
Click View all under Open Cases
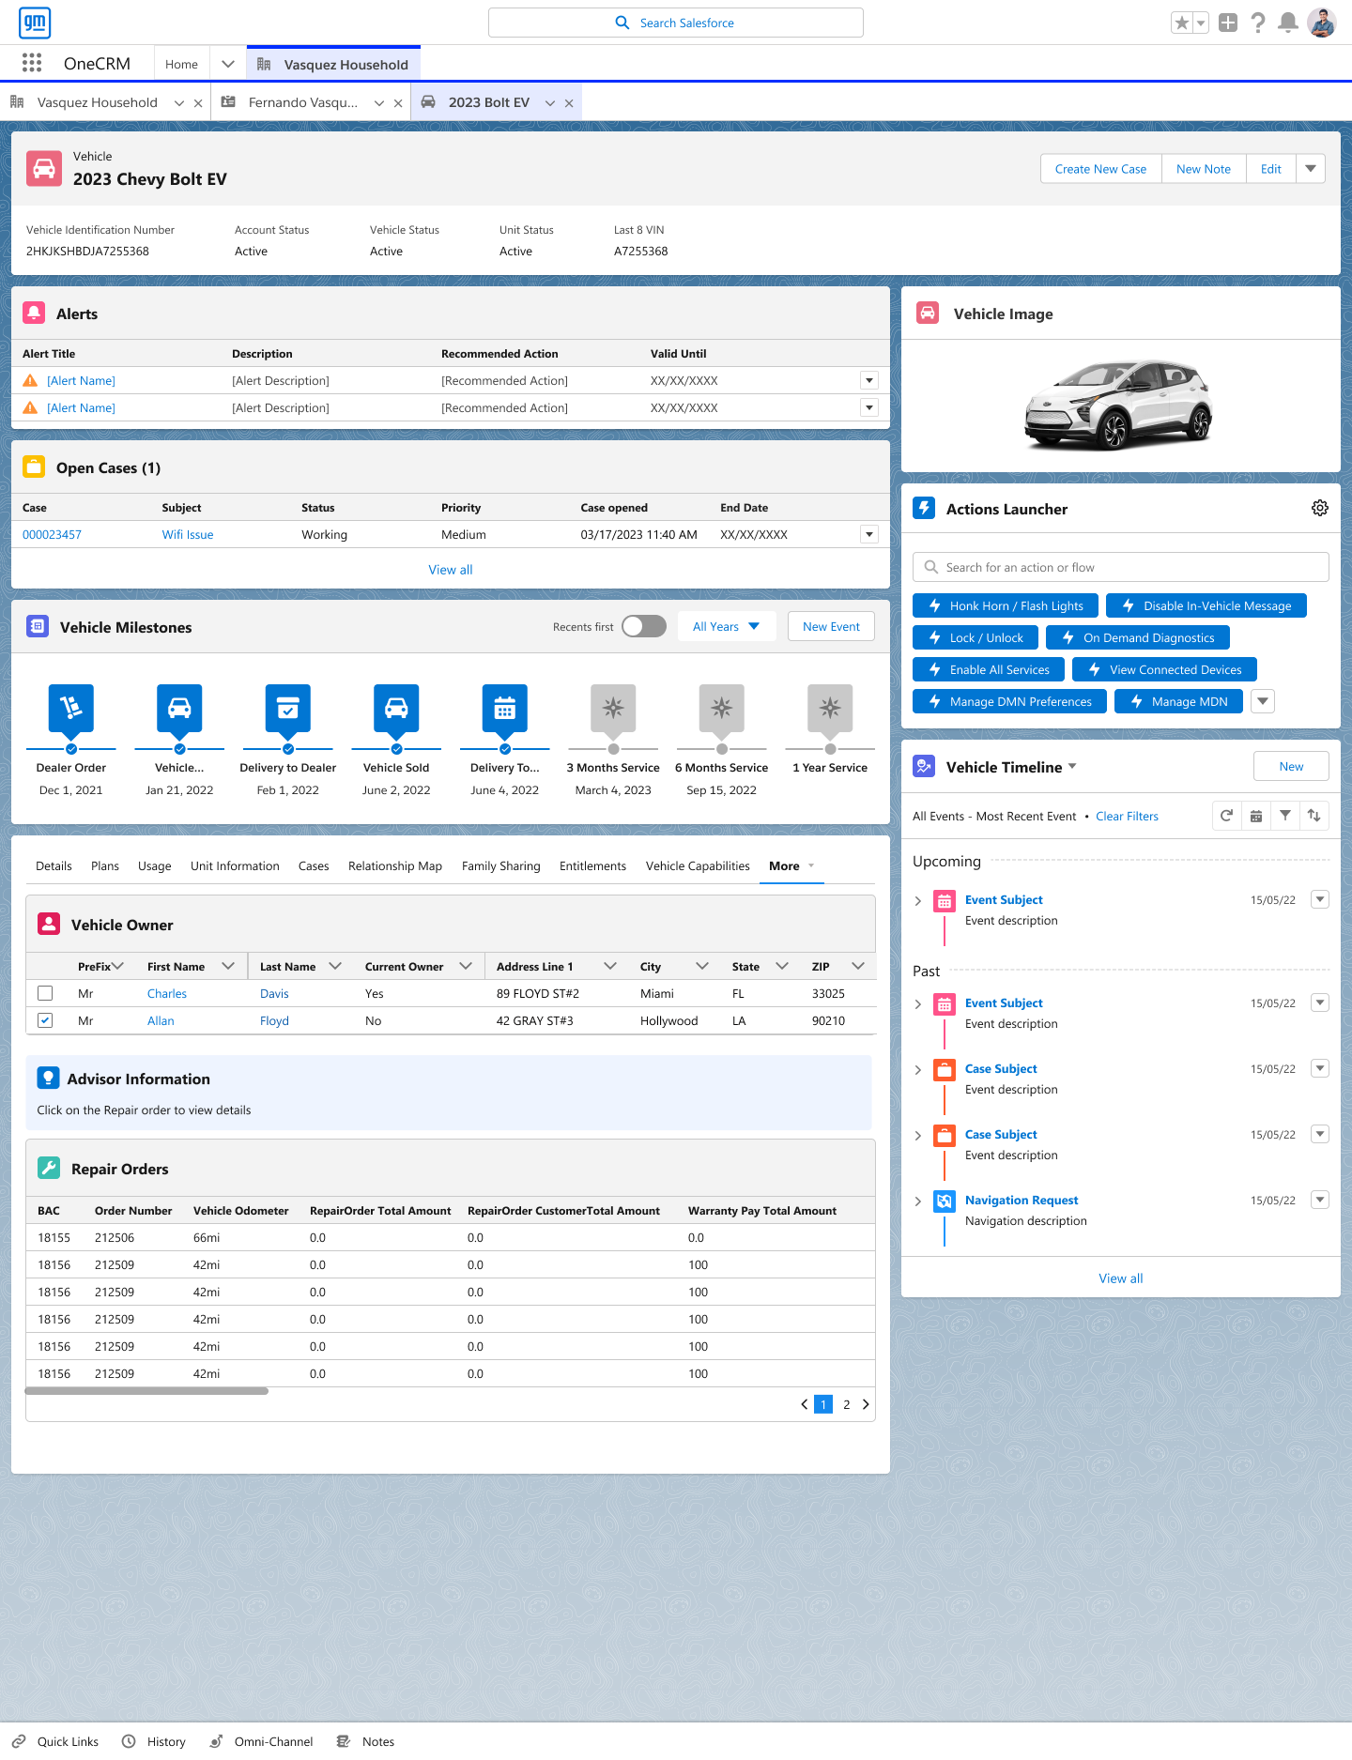[x=451, y=570]
